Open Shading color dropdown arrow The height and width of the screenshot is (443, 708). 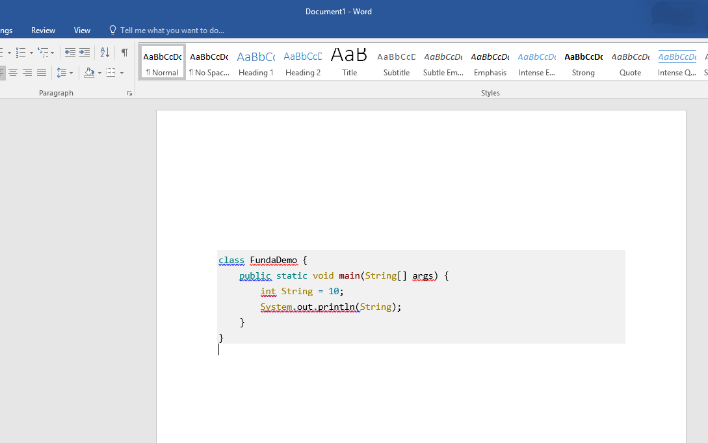[99, 73]
